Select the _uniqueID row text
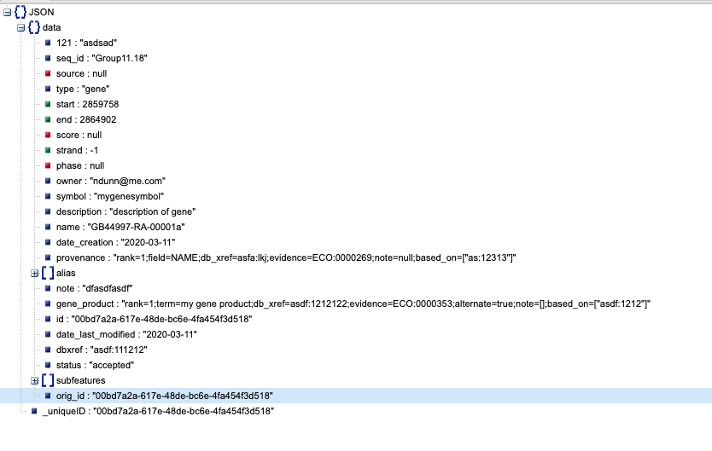Image resolution: width=712 pixels, height=451 pixels. 158,412
